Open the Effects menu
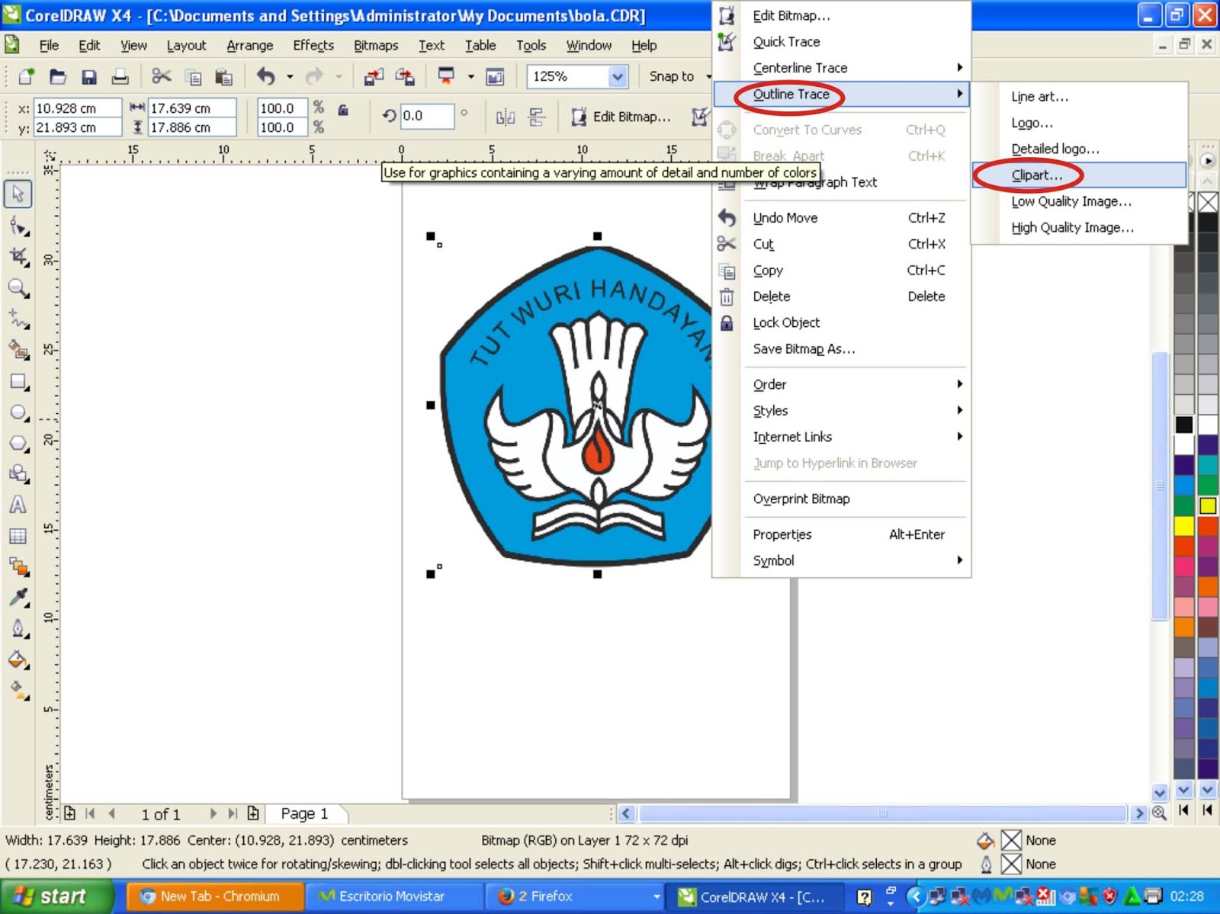This screenshot has width=1220, height=914. pos(313,46)
